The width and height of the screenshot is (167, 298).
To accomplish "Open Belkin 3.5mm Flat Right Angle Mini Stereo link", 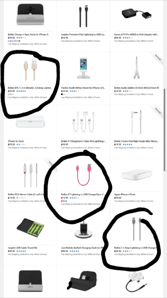I will click(136, 141).
